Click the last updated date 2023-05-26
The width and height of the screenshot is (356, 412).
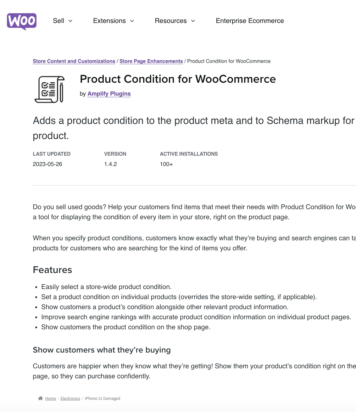[47, 164]
